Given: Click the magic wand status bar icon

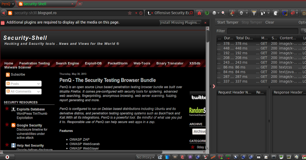Looking at the screenshot, I should click(297, 157).
